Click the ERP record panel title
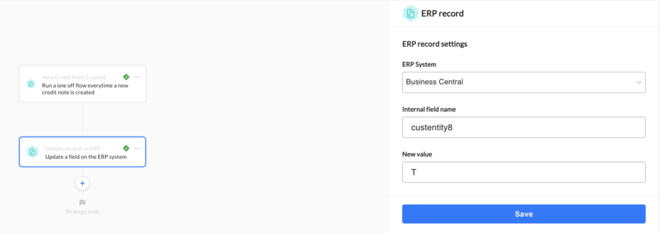 [x=442, y=14]
